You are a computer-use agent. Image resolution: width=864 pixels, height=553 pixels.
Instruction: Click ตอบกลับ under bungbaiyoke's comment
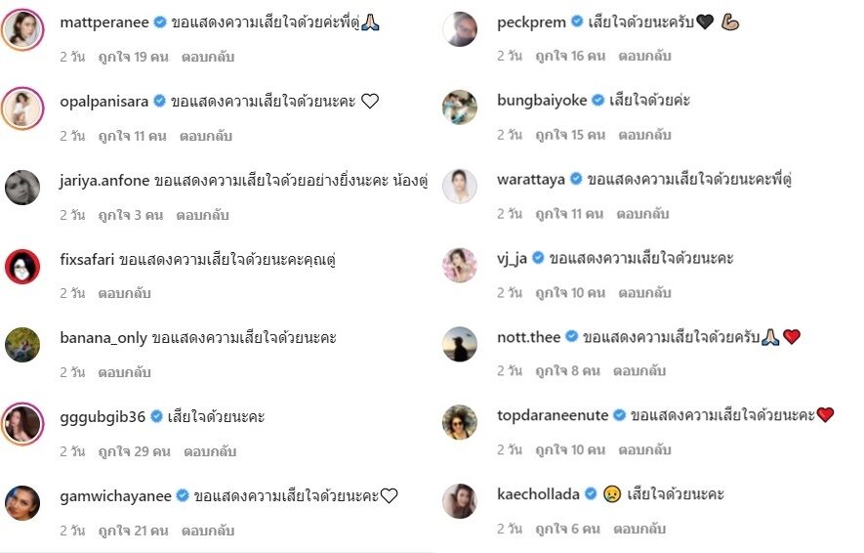point(644,135)
